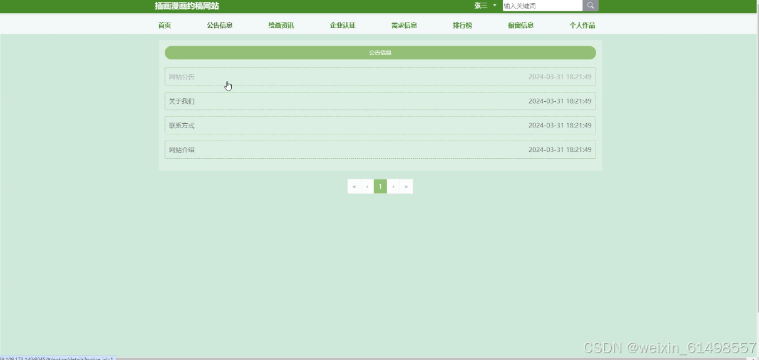This screenshot has height=360, width=759.
Task: Click the timestamp on the 联系方式 row
Action: point(560,126)
